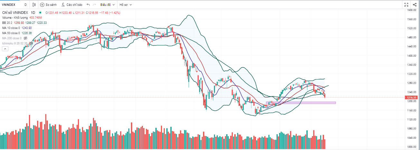Viewport: 420px width, 150px height.
Task: Click the 1600.00 price scale label
Action: 412,10
